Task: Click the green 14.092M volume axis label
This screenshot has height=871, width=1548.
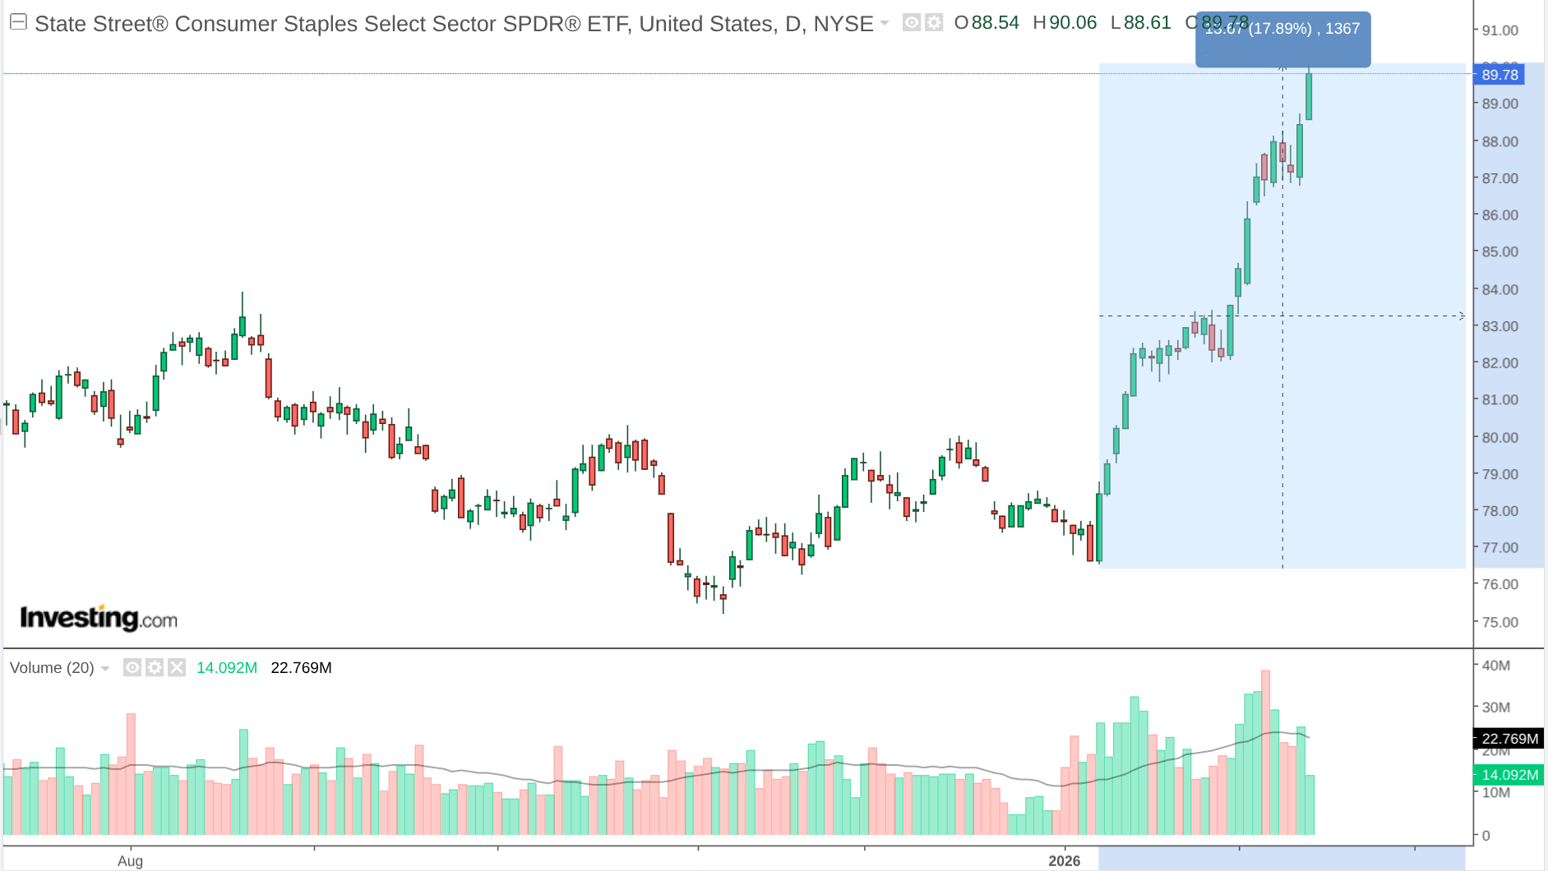Action: coord(1509,775)
